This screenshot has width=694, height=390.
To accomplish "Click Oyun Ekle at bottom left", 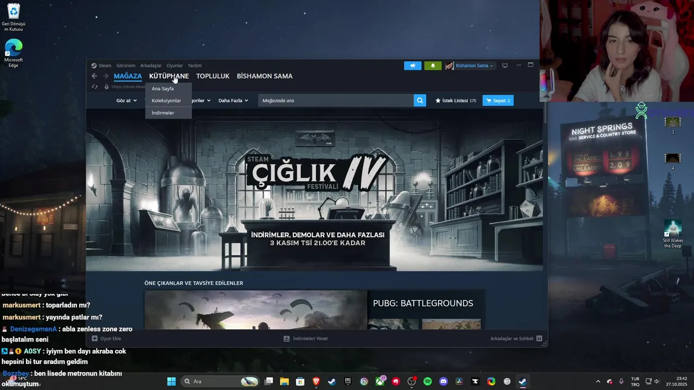I will pos(106,339).
